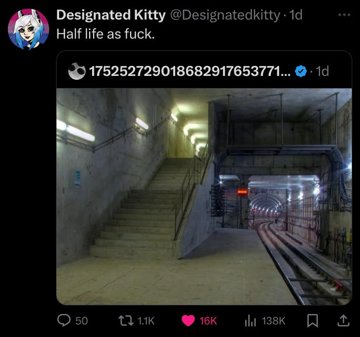Open the quoted account's round avatar
Image resolution: width=360 pixels, height=337 pixels.
point(77,71)
